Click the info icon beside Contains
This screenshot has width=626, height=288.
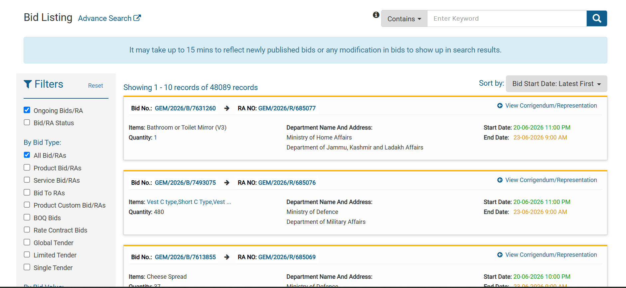376,15
